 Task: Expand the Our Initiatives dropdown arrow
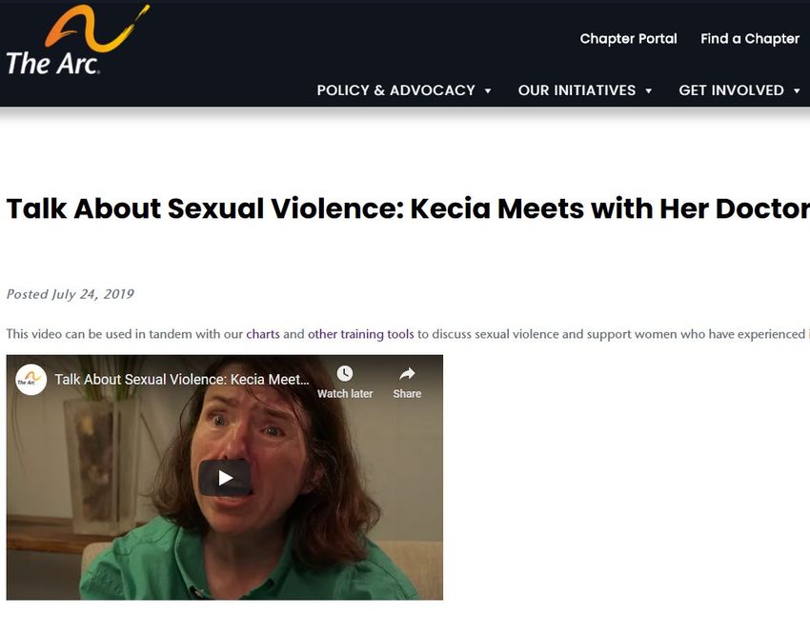coord(648,90)
